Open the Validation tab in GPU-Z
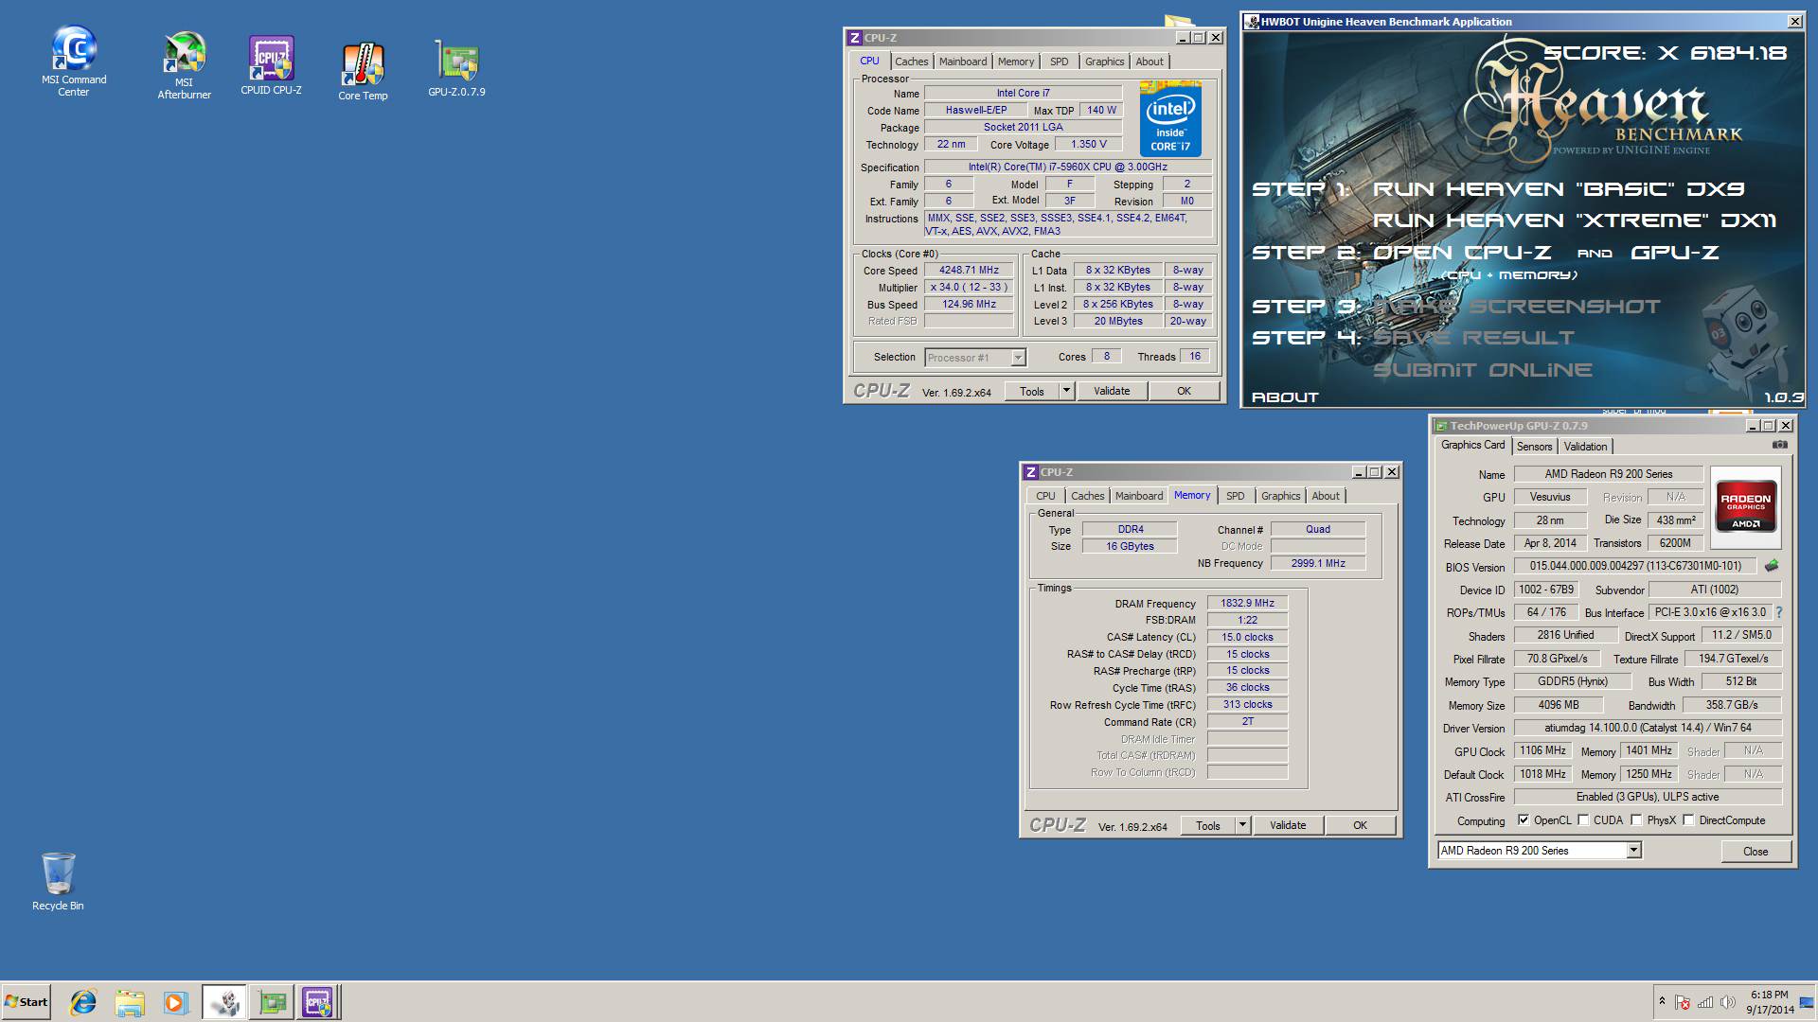 coord(1585,447)
